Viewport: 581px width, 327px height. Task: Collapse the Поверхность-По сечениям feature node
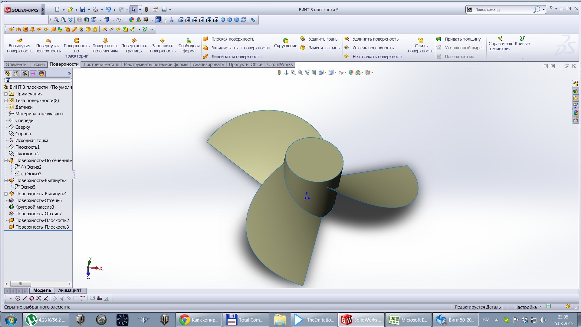[x=6, y=160]
